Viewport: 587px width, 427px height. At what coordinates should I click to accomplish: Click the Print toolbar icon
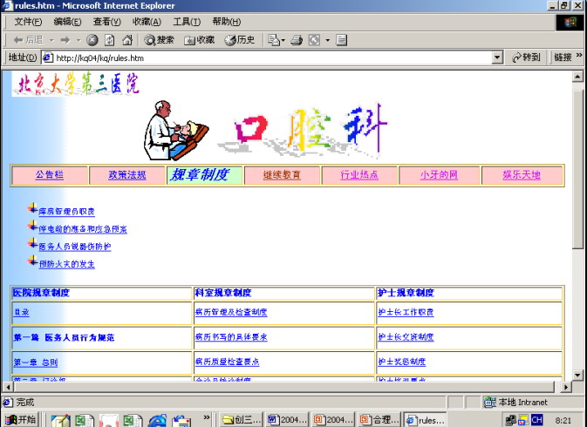[x=297, y=40]
